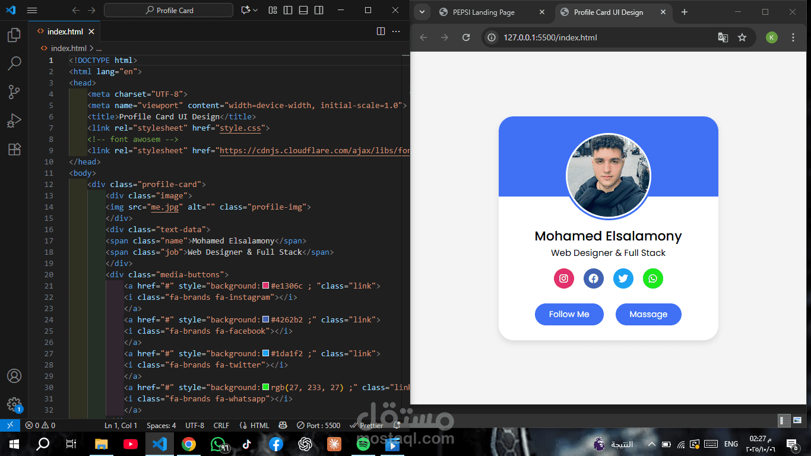Click the pink swatch beside #e1306c

pyautogui.click(x=265, y=286)
